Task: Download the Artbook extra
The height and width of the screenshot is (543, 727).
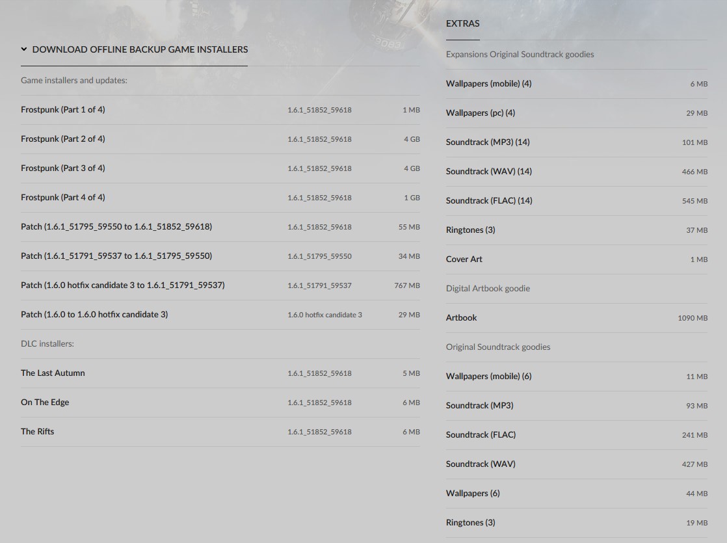Action: pyautogui.click(x=577, y=317)
